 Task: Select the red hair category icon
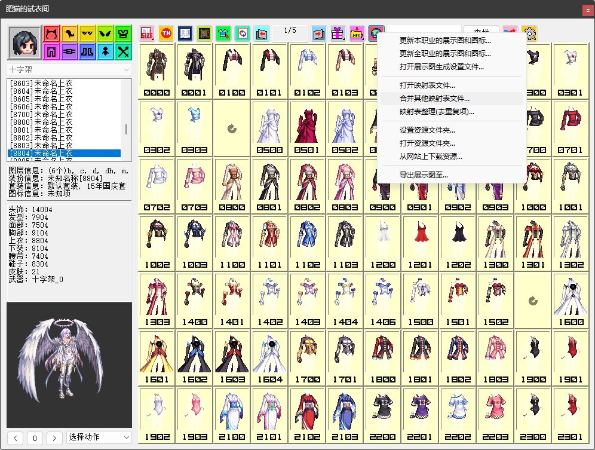point(52,33)
